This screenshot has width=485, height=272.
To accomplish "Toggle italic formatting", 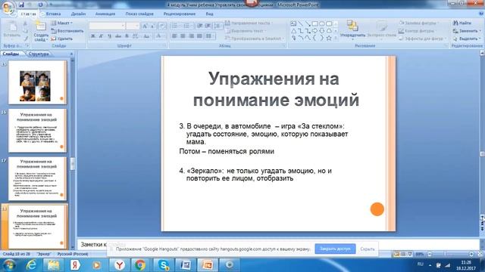I will tap(101, 36).
